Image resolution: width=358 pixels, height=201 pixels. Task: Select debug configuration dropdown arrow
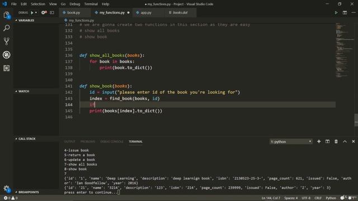(36, 12)
